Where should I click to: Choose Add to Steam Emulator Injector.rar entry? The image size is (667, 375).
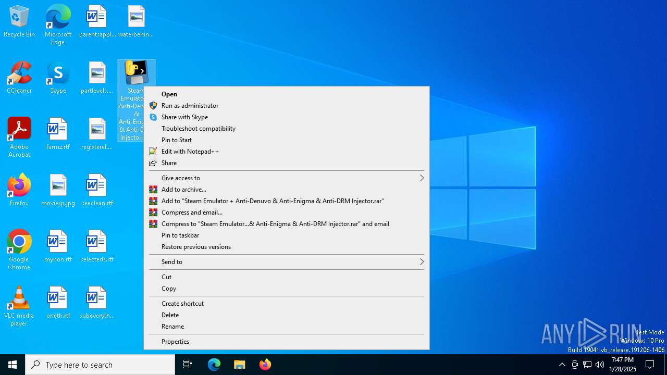287,201
